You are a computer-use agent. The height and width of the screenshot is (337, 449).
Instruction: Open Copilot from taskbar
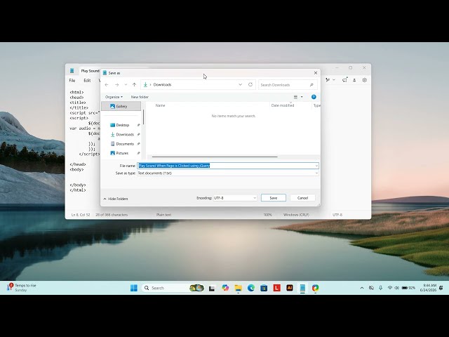pos(225,288)
